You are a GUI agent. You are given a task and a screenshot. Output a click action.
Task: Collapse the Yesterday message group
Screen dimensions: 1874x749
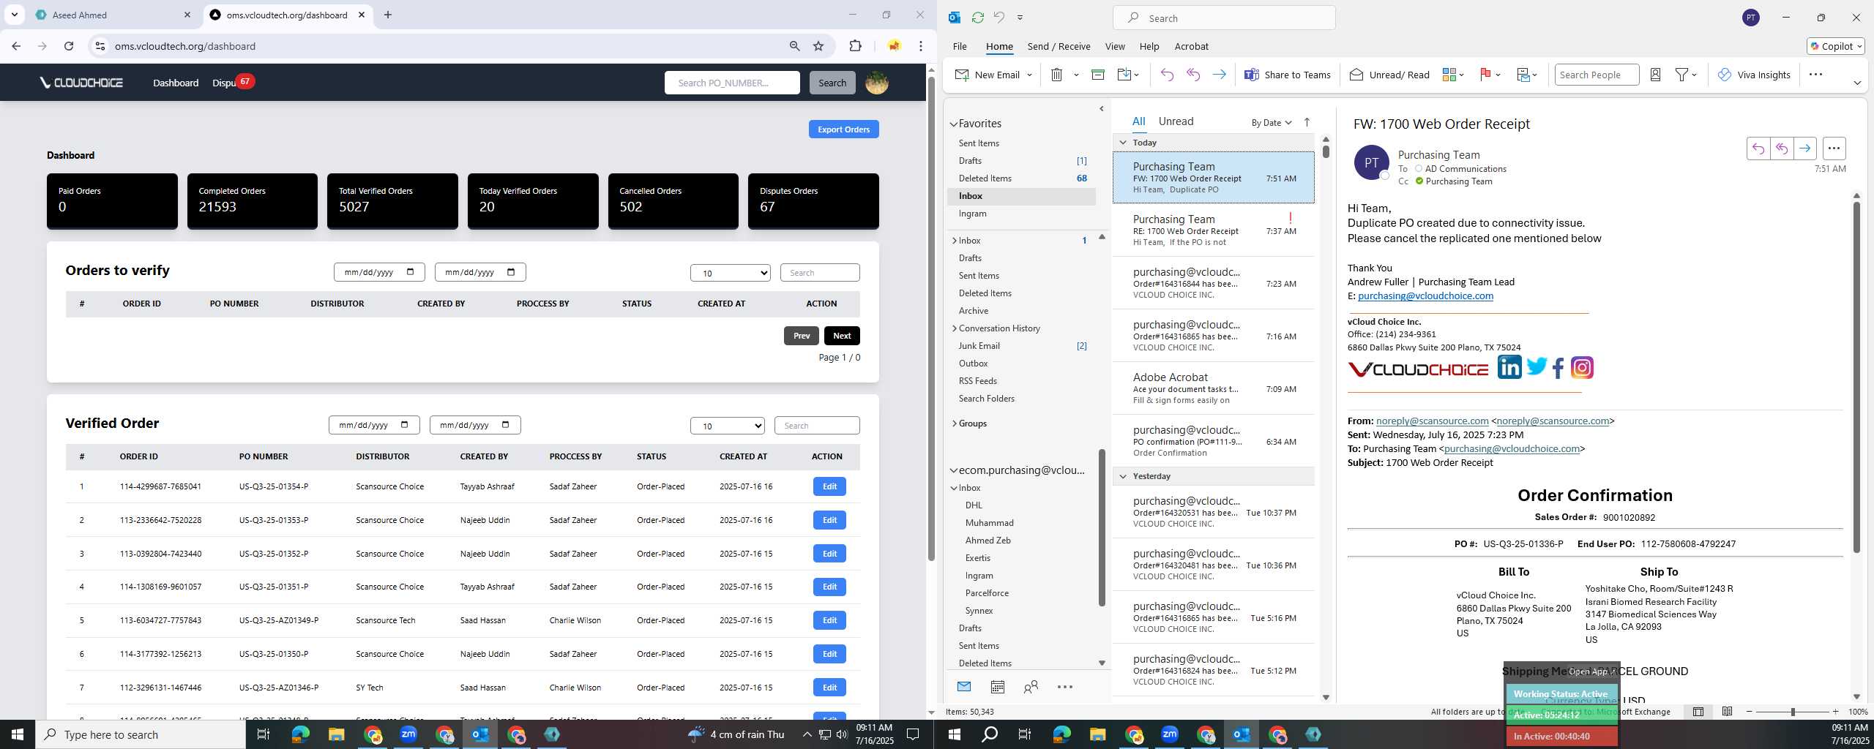[x=1124, y=476]
